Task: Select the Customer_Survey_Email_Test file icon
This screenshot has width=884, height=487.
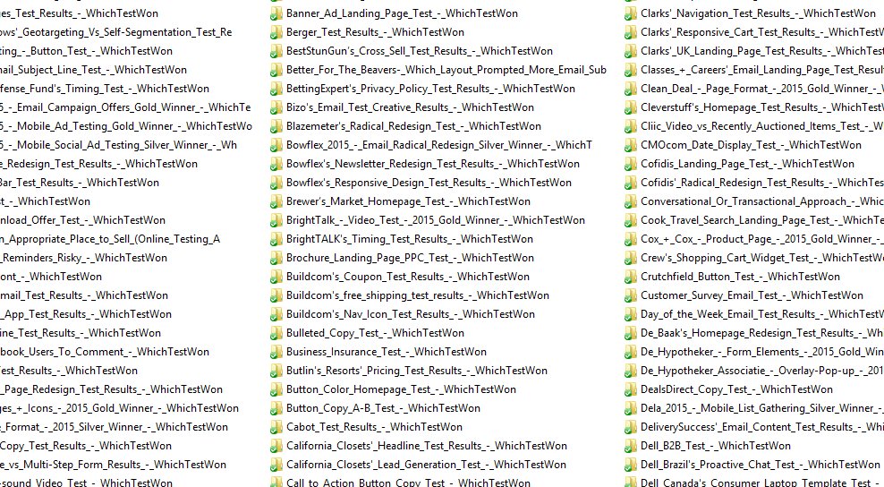Action: (630, 295)
